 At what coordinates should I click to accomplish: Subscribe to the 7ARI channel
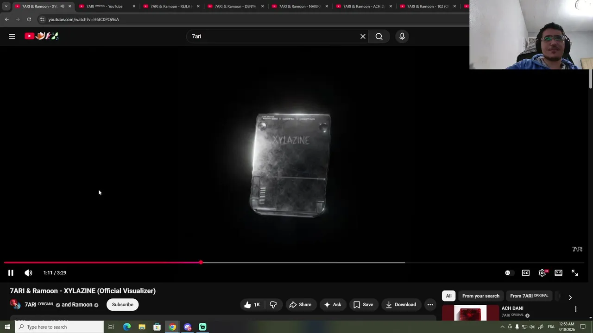click(122, 304)
